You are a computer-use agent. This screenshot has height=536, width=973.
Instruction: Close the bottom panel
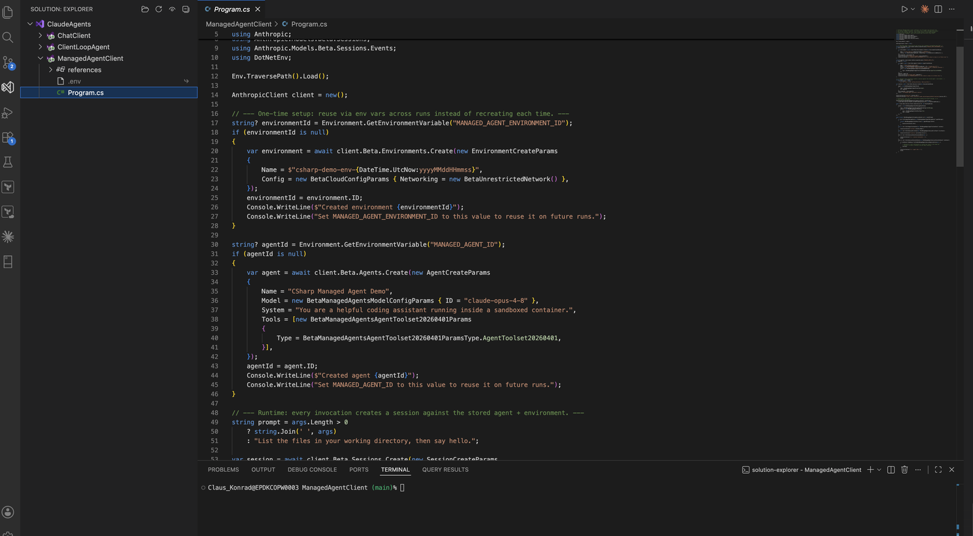(x=951, y=470)
